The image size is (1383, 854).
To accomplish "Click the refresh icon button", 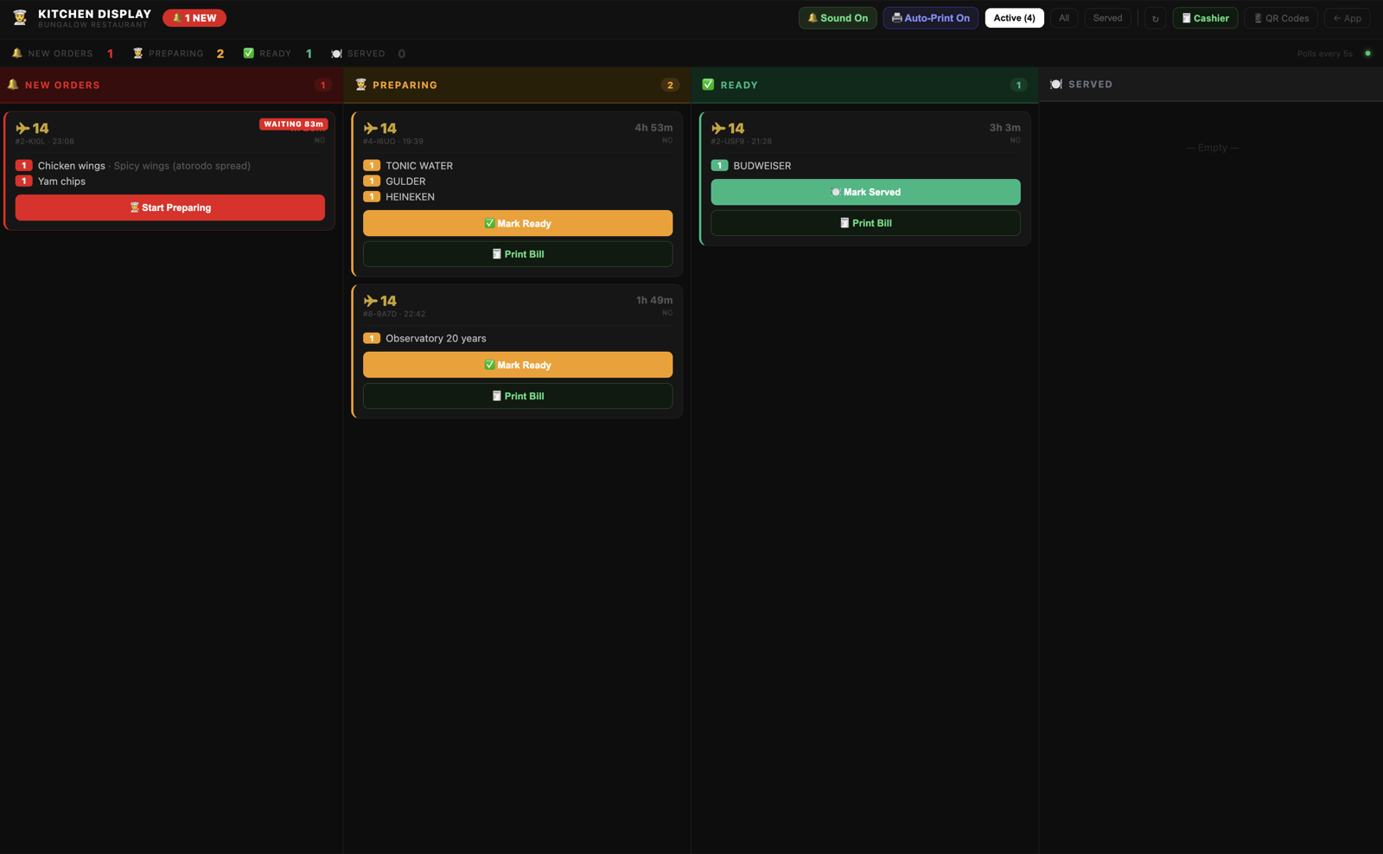I will 1155,18.
